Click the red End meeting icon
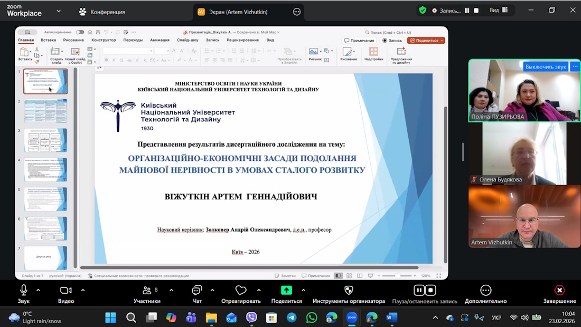This screenshot has height=327, width=581. coord(559,291)
